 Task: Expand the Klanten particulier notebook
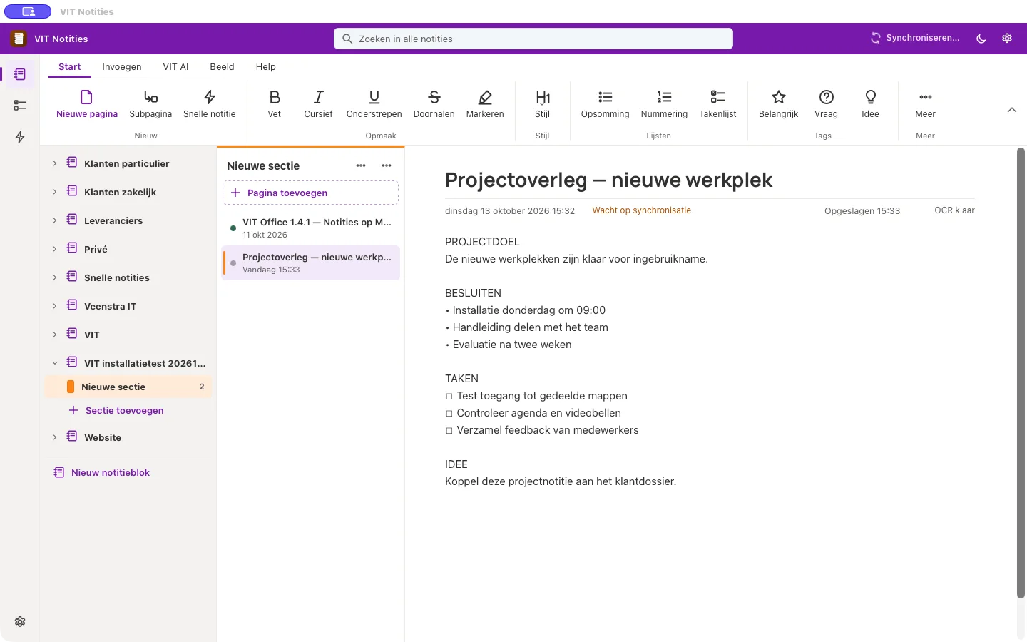(x=55, y=163)
